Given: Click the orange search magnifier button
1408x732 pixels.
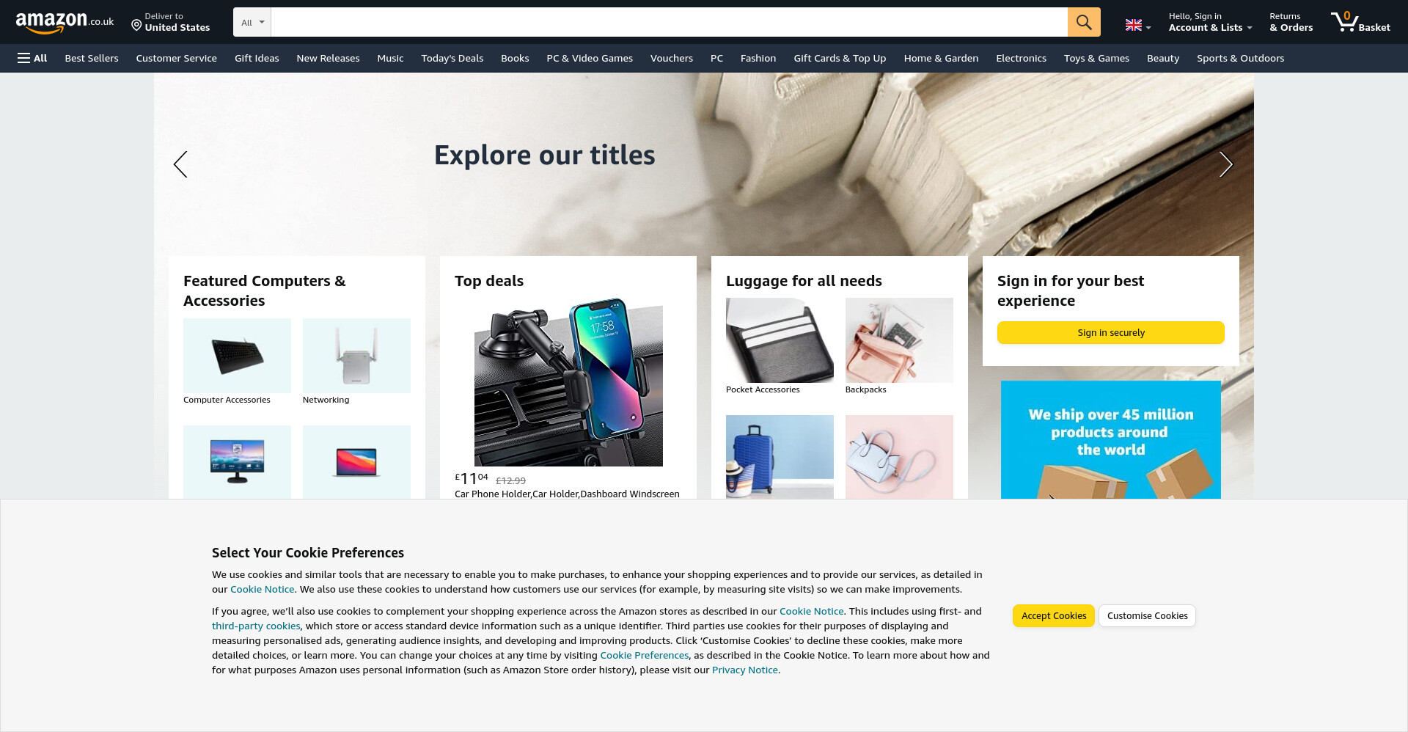Looking at the screenshot, I should coord(1083,22).
